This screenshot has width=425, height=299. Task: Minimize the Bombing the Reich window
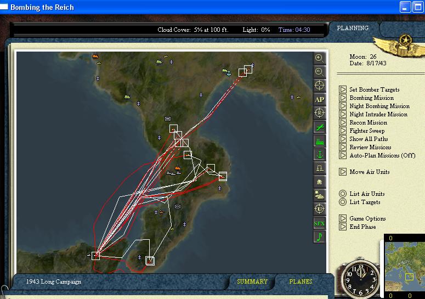[x=405, y=7]
